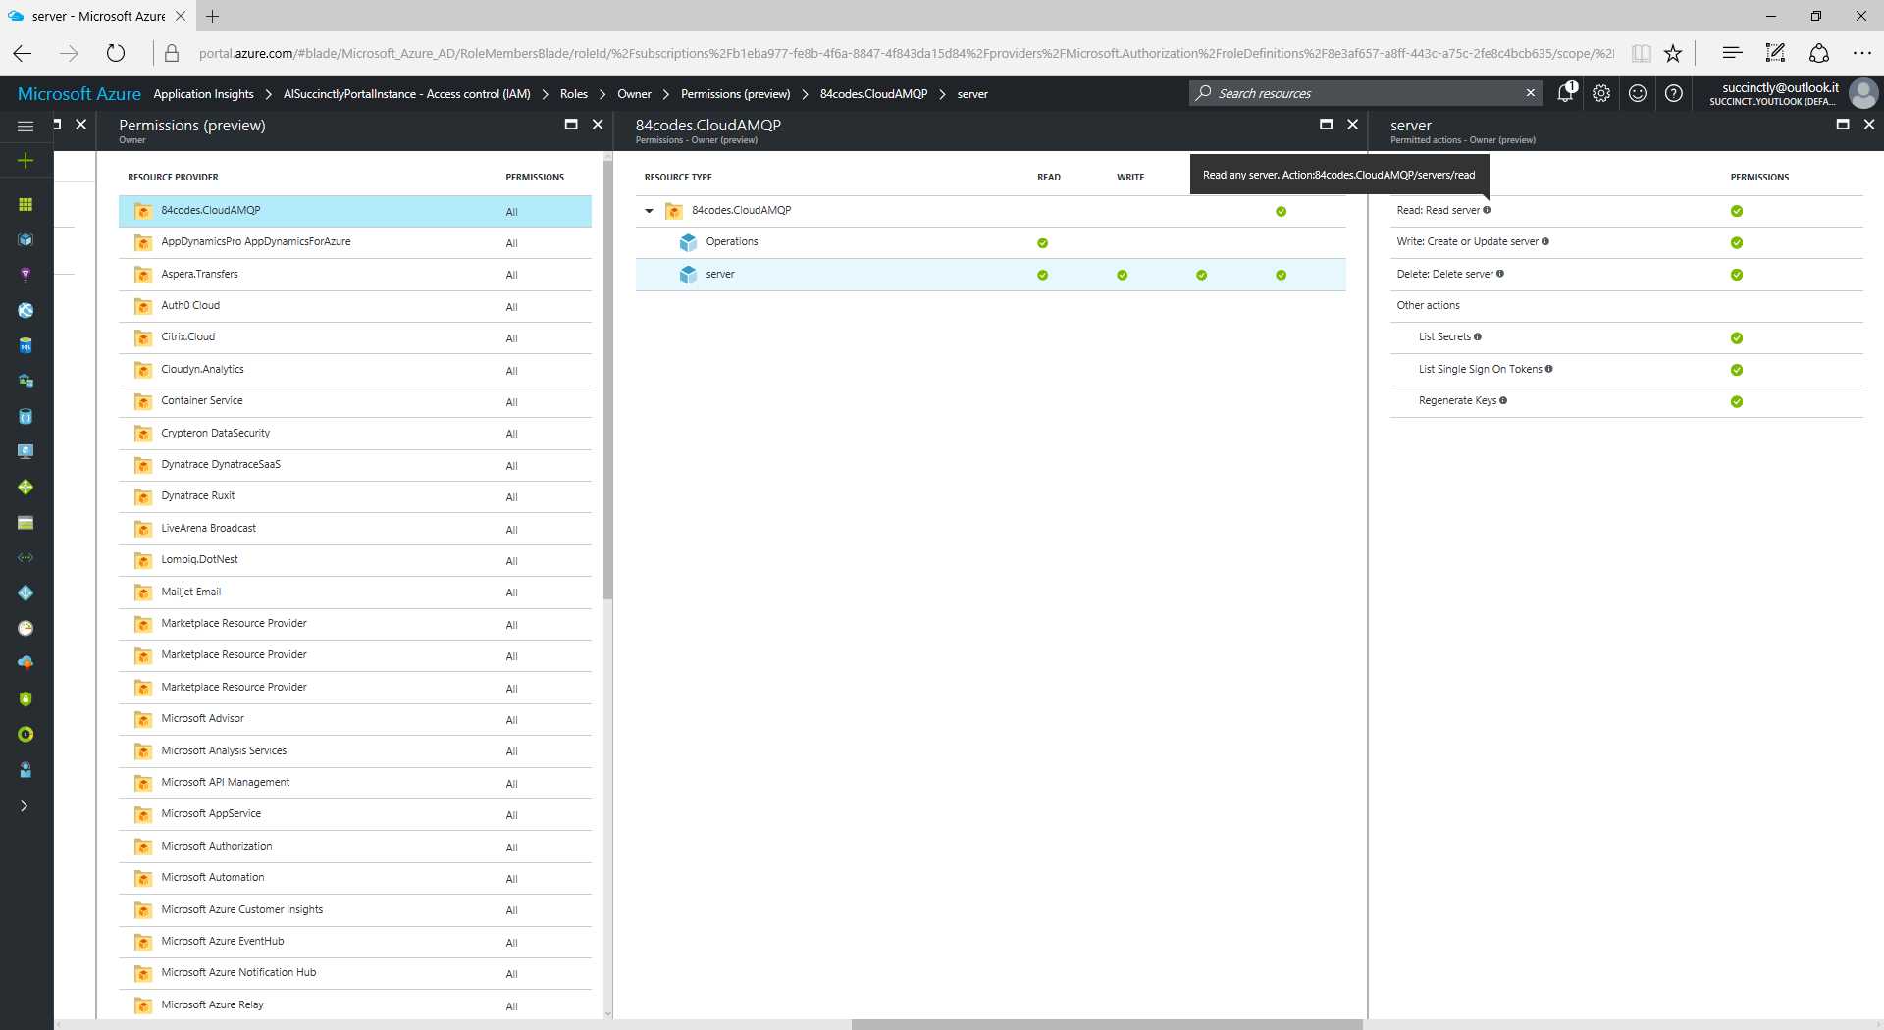Open Help and support person icon in sidebar

(26, 770)
